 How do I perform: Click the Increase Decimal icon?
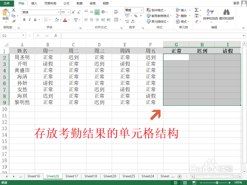point(127,21)
